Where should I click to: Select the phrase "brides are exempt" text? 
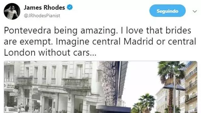pyautogui.click(x=97, y=36)
